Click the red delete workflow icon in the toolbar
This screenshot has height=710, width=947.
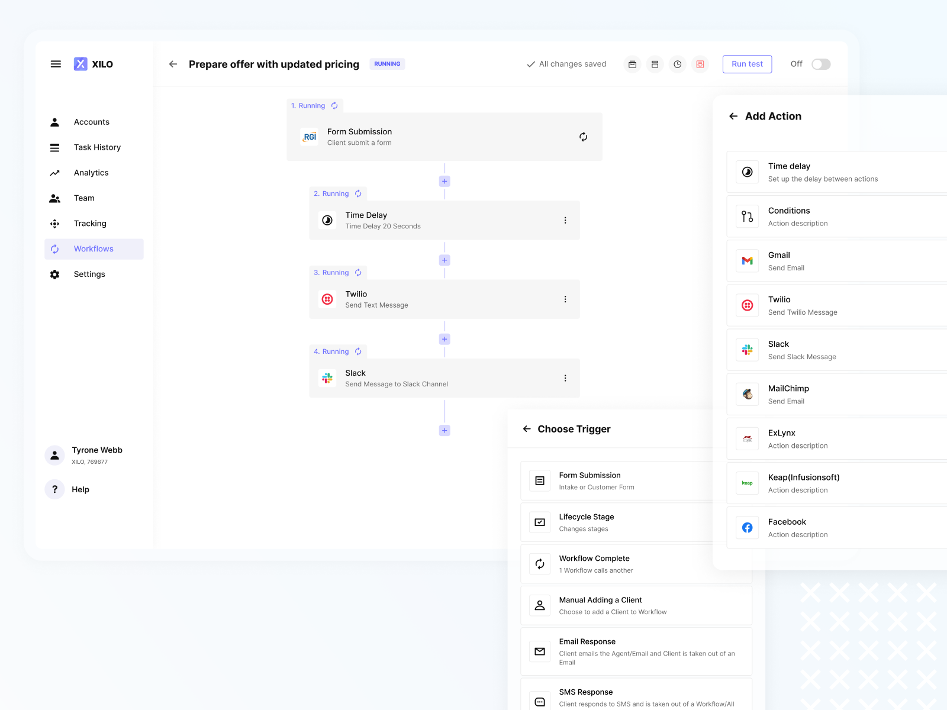[700, 64]
